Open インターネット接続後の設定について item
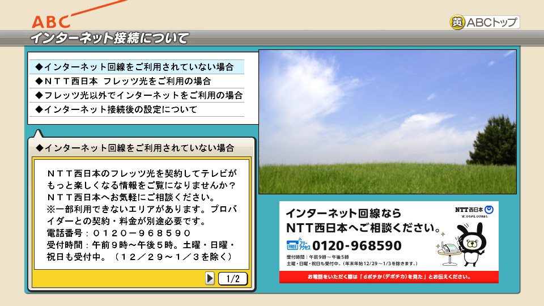 pos(137,109)
